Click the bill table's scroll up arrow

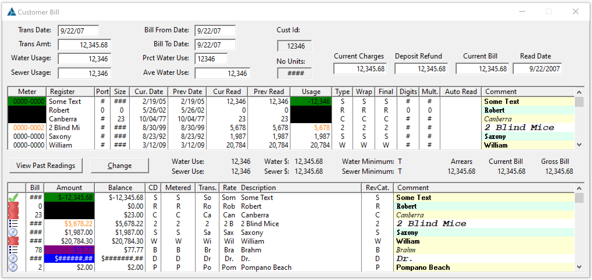point(579,188)
